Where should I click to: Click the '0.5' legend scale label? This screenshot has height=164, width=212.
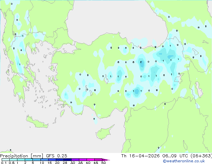click(x=12, y=163)
